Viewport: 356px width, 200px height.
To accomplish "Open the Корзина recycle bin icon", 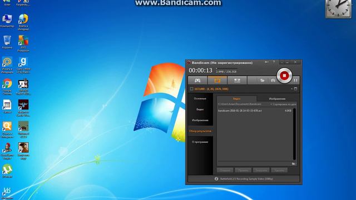I will click(x=7, y=42).
